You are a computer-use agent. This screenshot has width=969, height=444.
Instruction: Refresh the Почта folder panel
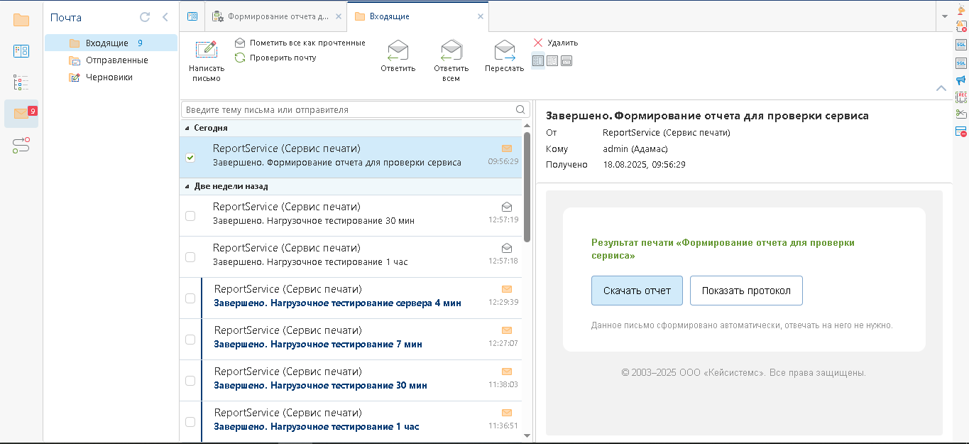145,17
